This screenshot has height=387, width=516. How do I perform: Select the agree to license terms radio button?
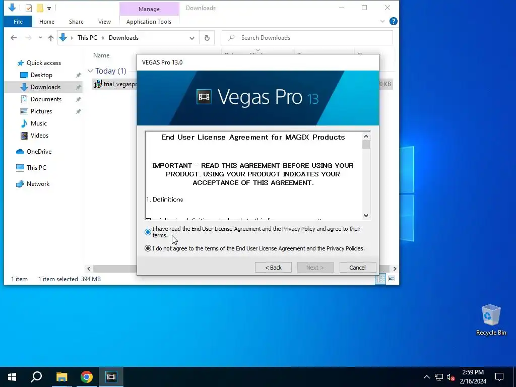[148, 232]
